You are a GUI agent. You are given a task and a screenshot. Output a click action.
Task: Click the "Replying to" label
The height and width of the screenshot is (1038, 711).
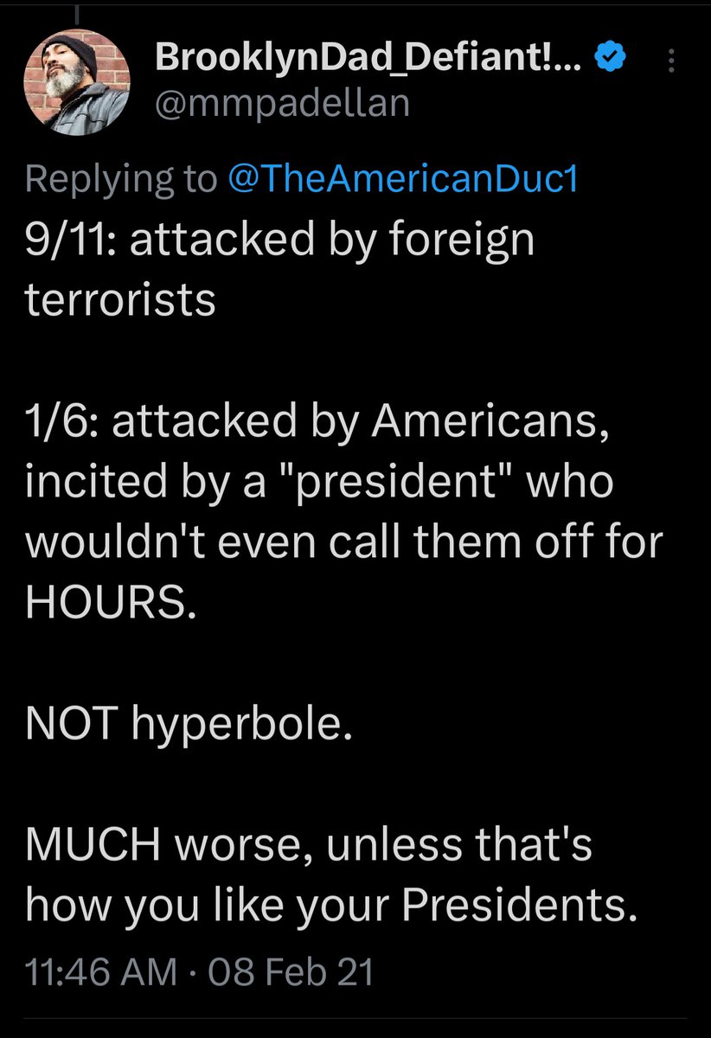pyautogui.click(x=121, y=178)
